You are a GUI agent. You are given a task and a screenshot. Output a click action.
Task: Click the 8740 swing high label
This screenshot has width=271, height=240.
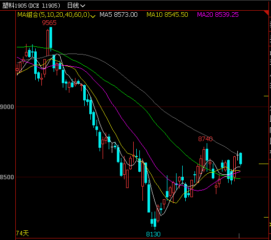point(205,139)
